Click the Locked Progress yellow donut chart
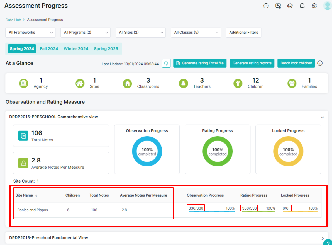 [288, 151]
